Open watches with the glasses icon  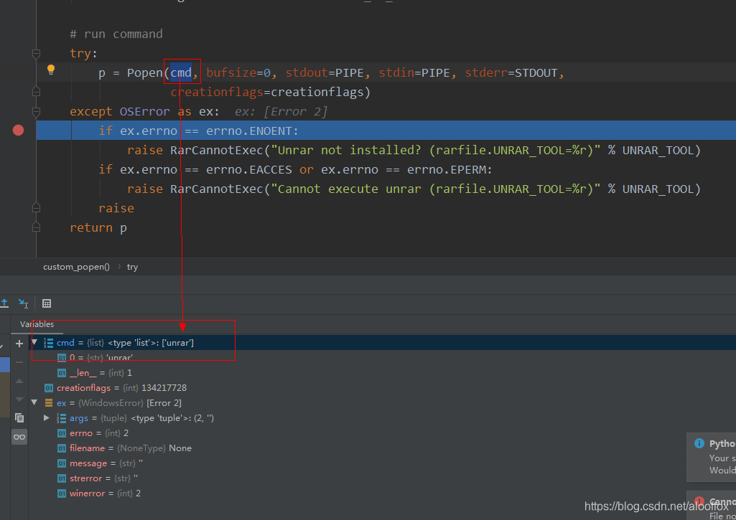click(19, 436)
